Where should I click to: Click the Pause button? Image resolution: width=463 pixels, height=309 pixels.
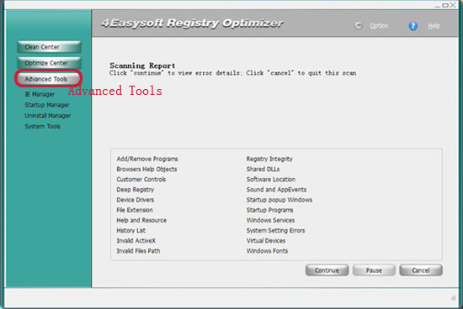click(374, 270)
